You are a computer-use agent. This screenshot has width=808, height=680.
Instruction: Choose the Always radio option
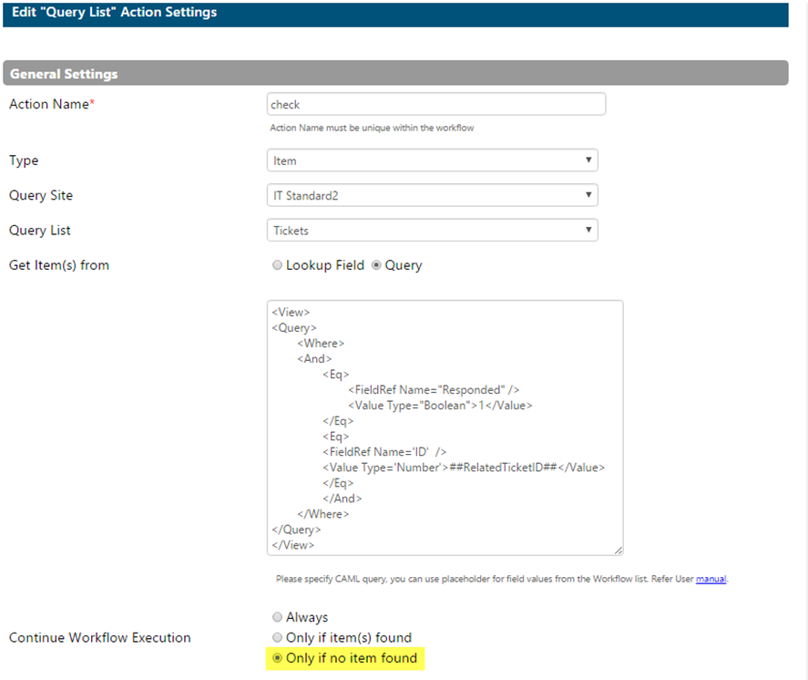[x=277, y=617]
